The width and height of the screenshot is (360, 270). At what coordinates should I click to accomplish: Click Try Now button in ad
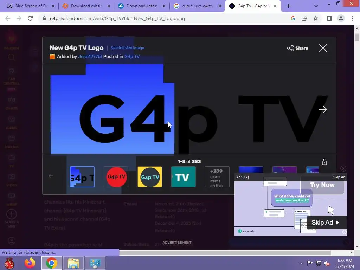tap(322, 185)
